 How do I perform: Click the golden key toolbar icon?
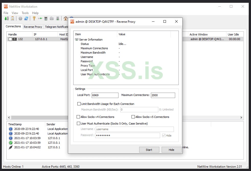[34, 19]
